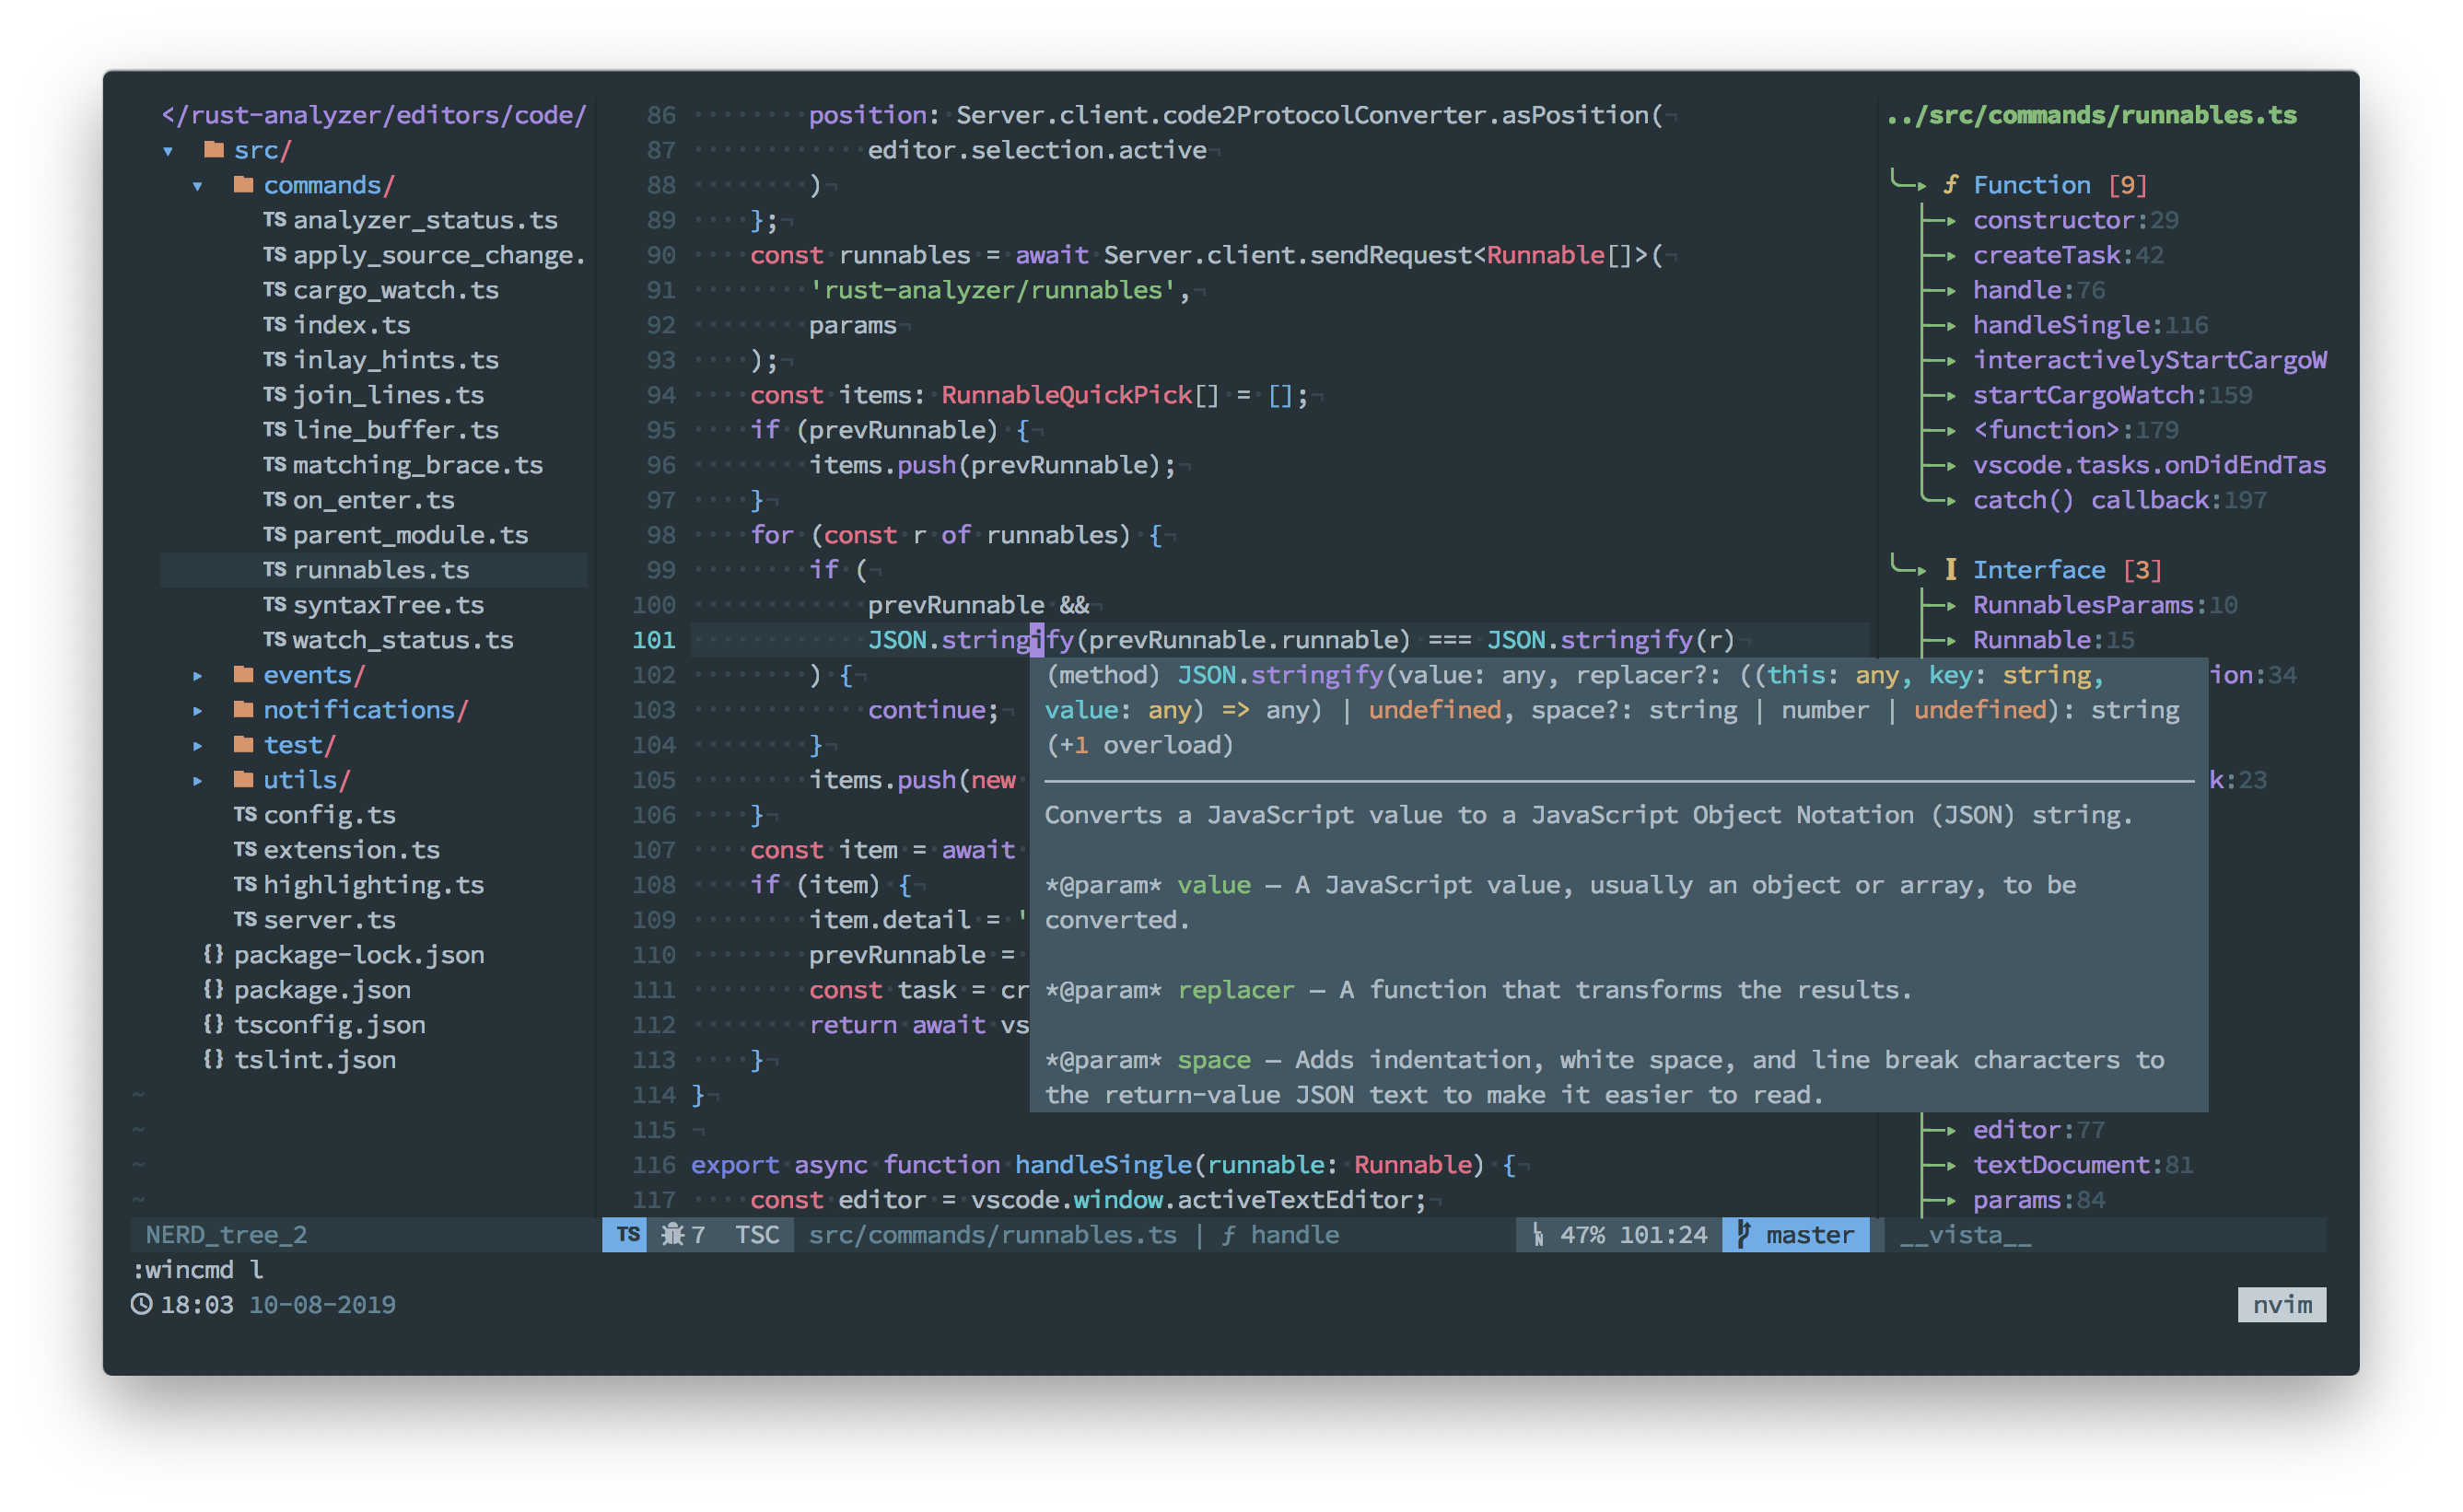Click the bug icon in the statusline

(672, 1234)
